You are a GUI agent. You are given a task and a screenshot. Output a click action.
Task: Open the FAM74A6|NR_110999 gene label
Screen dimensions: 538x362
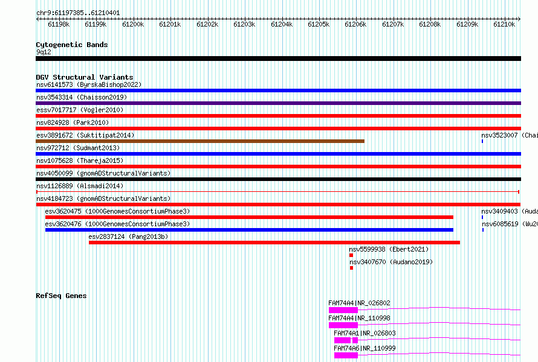(x=365, y=348)
